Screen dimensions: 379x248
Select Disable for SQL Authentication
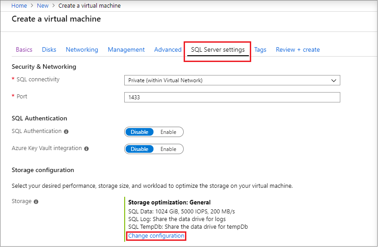(139, 132)
